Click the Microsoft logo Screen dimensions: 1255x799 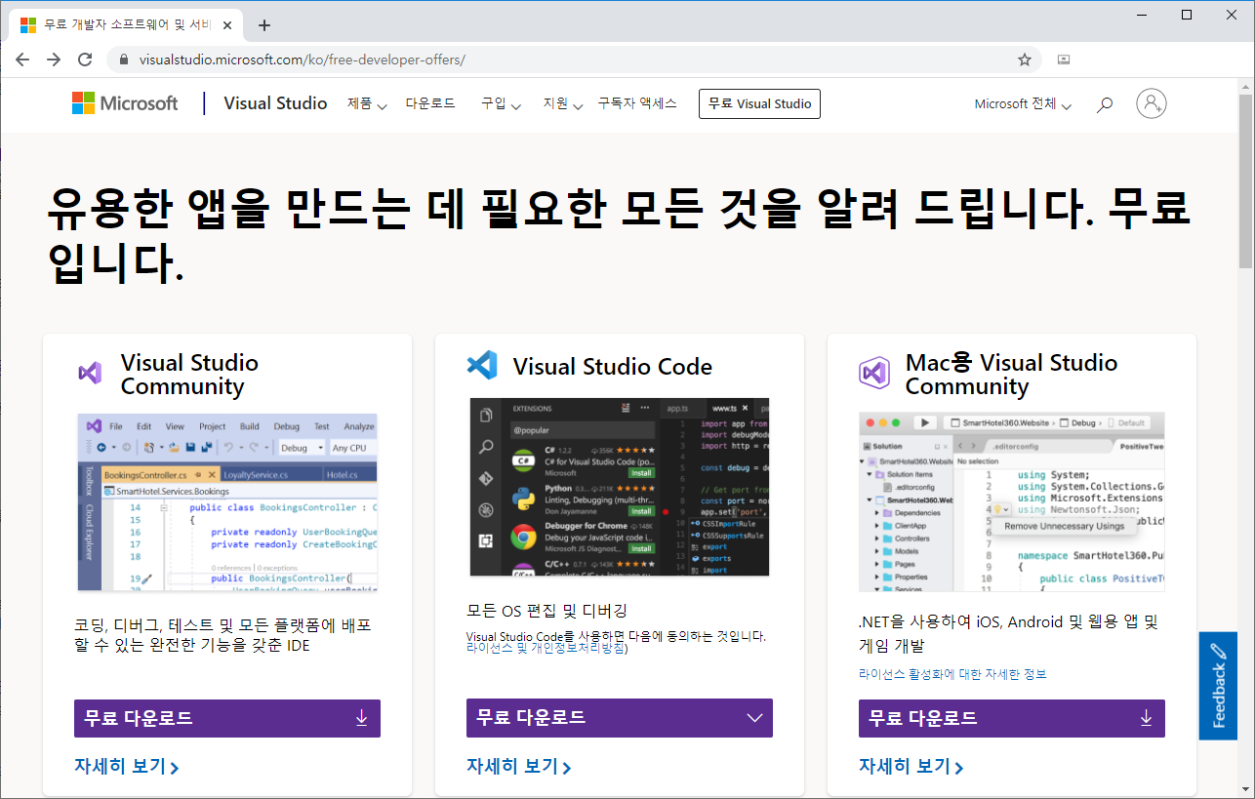(x=125, y=103)
